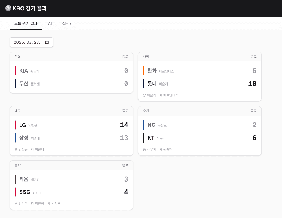Select the 삼성 team name
282x218 pixels.
click(x=24, y=138)
